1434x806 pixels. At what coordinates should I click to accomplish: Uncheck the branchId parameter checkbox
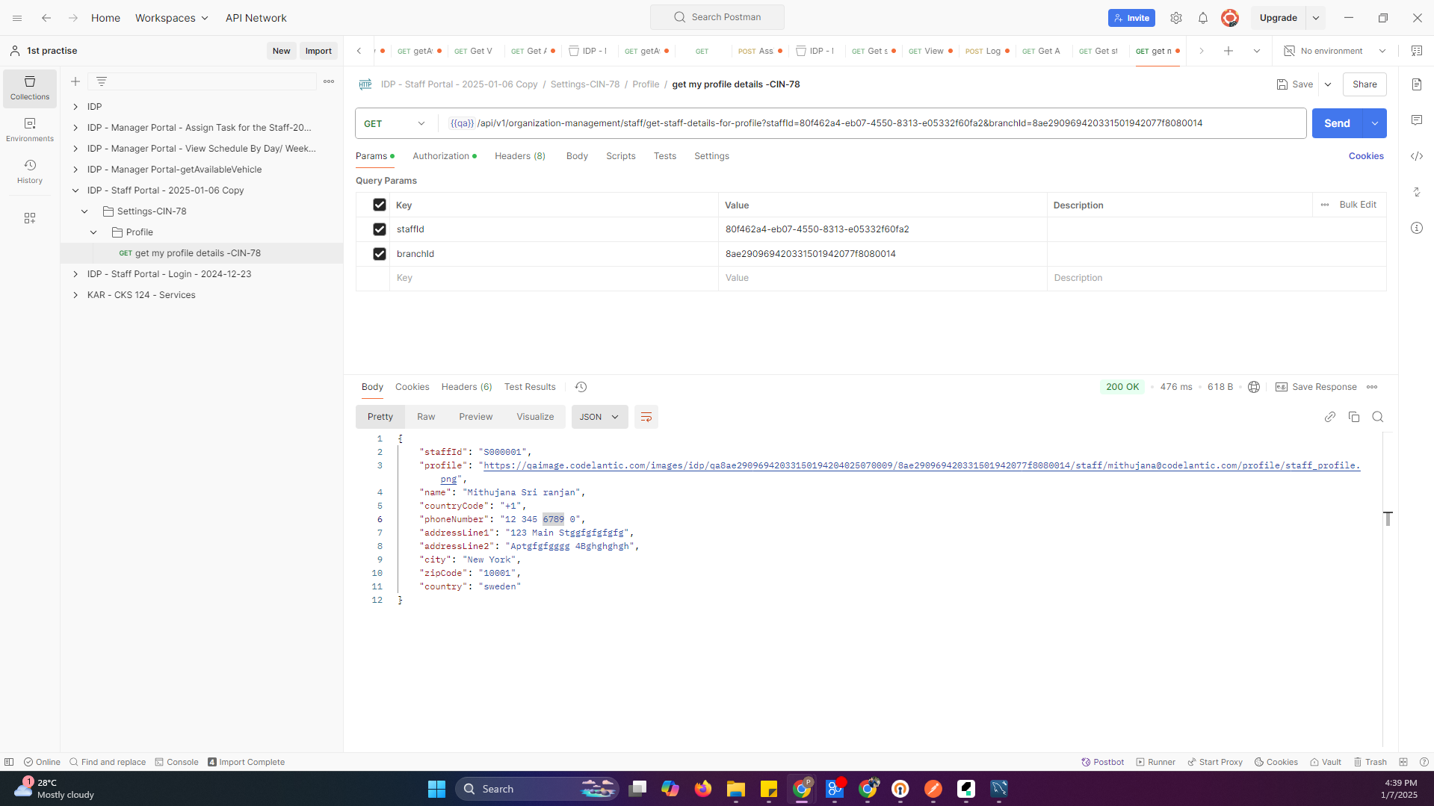tap(380, 254)
